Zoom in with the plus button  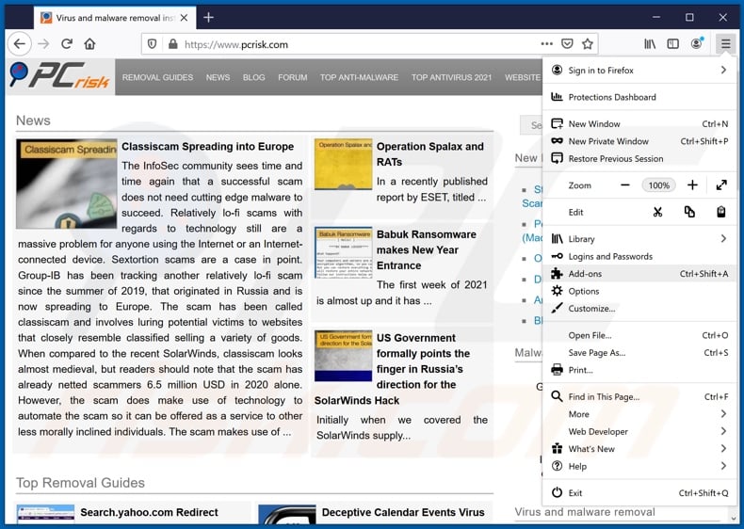692,185
